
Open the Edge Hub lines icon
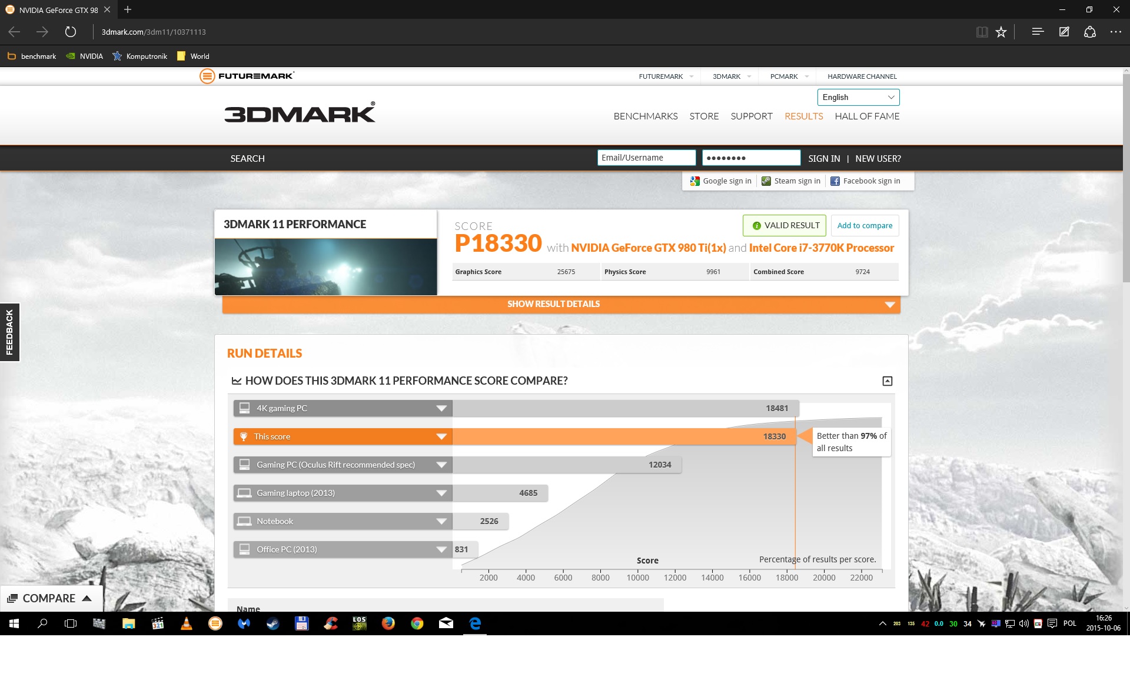[x=1038, y=32]
